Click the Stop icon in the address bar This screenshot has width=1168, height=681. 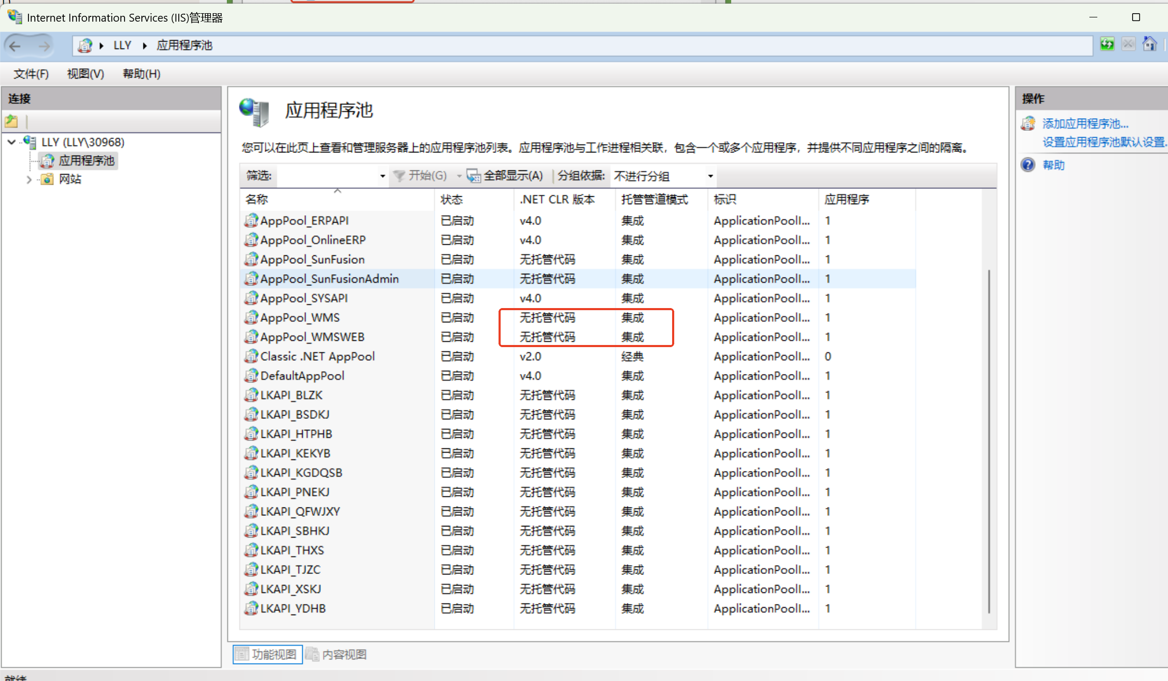1128,44
